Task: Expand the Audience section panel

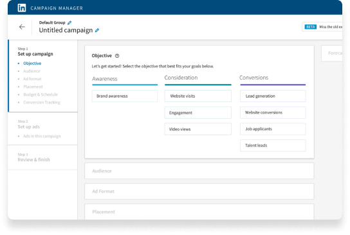Action: coord(199,171)
